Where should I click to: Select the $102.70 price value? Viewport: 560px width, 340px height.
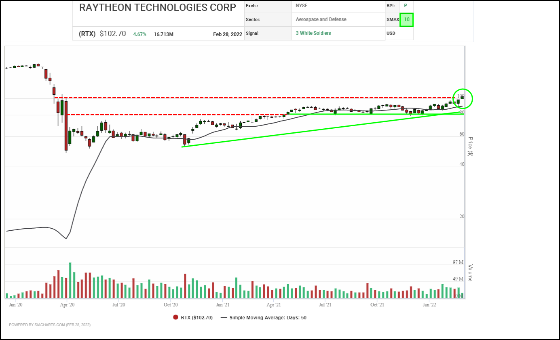(x=113, y=34)
